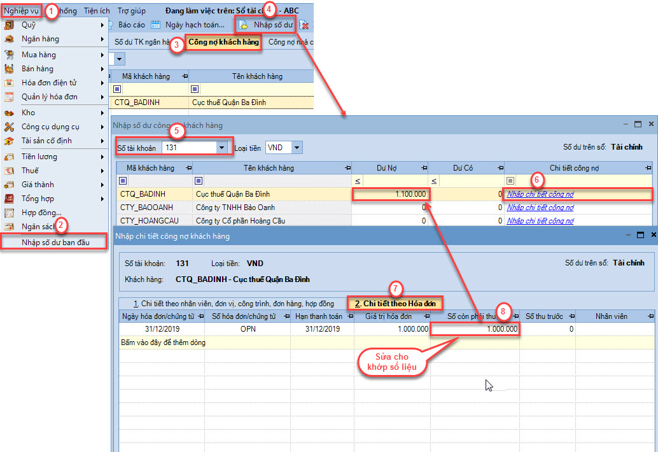The image size is (658, 452).
Task: Pin the Giá trị hóa đơn column header
Action: pos(427,316)
